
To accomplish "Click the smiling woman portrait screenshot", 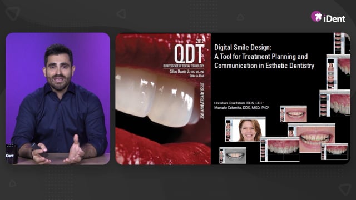I will [x=245, y=129].
